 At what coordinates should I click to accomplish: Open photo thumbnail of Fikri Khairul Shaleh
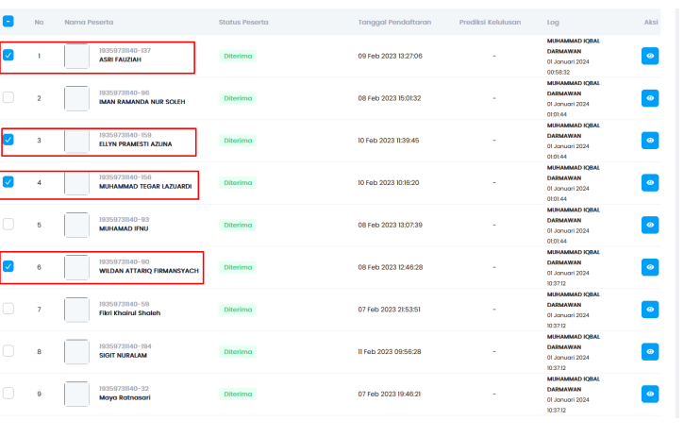76,310
